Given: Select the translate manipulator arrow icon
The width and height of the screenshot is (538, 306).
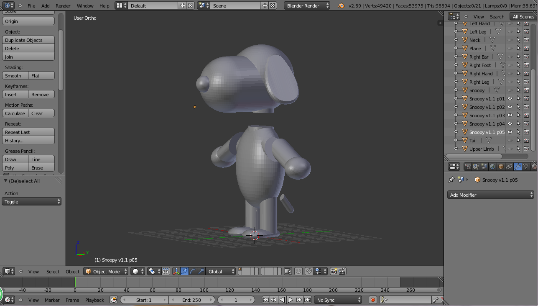Looking at the screenshot, I should pyautogui.click(x=184, y=271).
